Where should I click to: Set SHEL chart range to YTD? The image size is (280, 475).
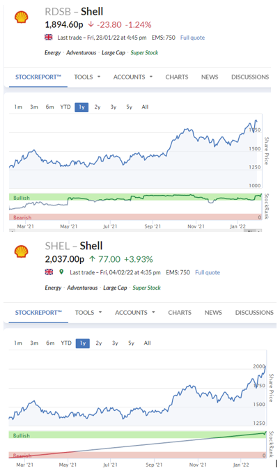(66, 343)
